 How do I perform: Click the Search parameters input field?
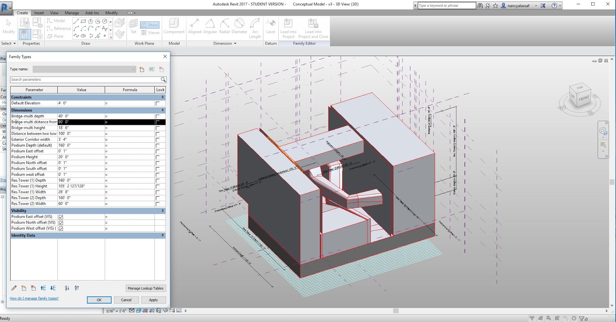pos(85,80)
